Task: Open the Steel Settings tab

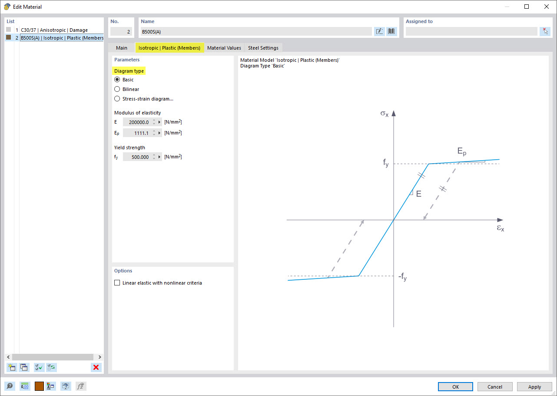Action: [x=262, y=47]
